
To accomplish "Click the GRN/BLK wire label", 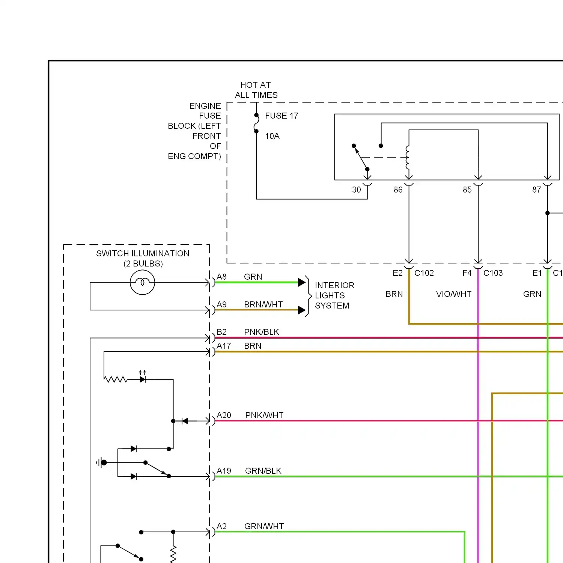I will click(263, 471).
